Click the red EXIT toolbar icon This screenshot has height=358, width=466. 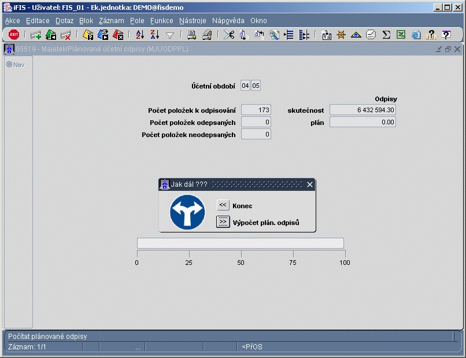pyautogui.click(x=14, y=35)
